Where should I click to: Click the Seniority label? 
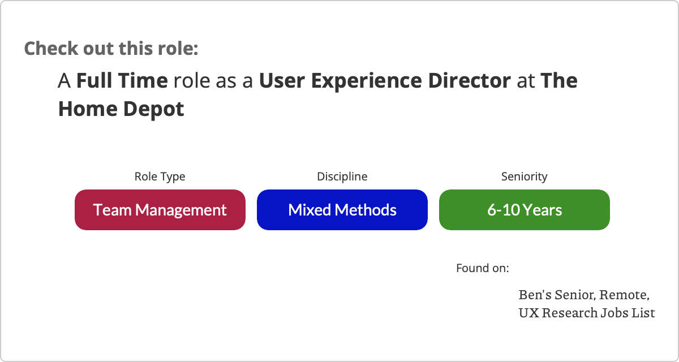pyautogui.click(x=525, y=176)
